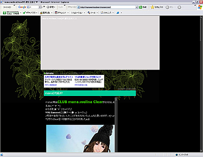Expand the arrow beside the IE toolbar icon

click(121, 13)
